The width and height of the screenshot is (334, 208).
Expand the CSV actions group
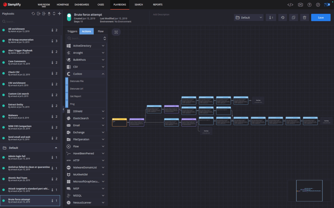[x=103, y=67]
